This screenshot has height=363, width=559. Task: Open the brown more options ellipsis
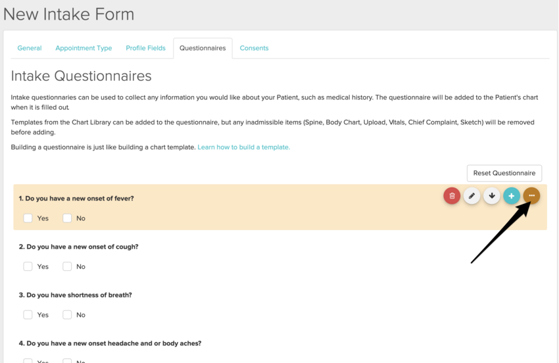point(531,195)
